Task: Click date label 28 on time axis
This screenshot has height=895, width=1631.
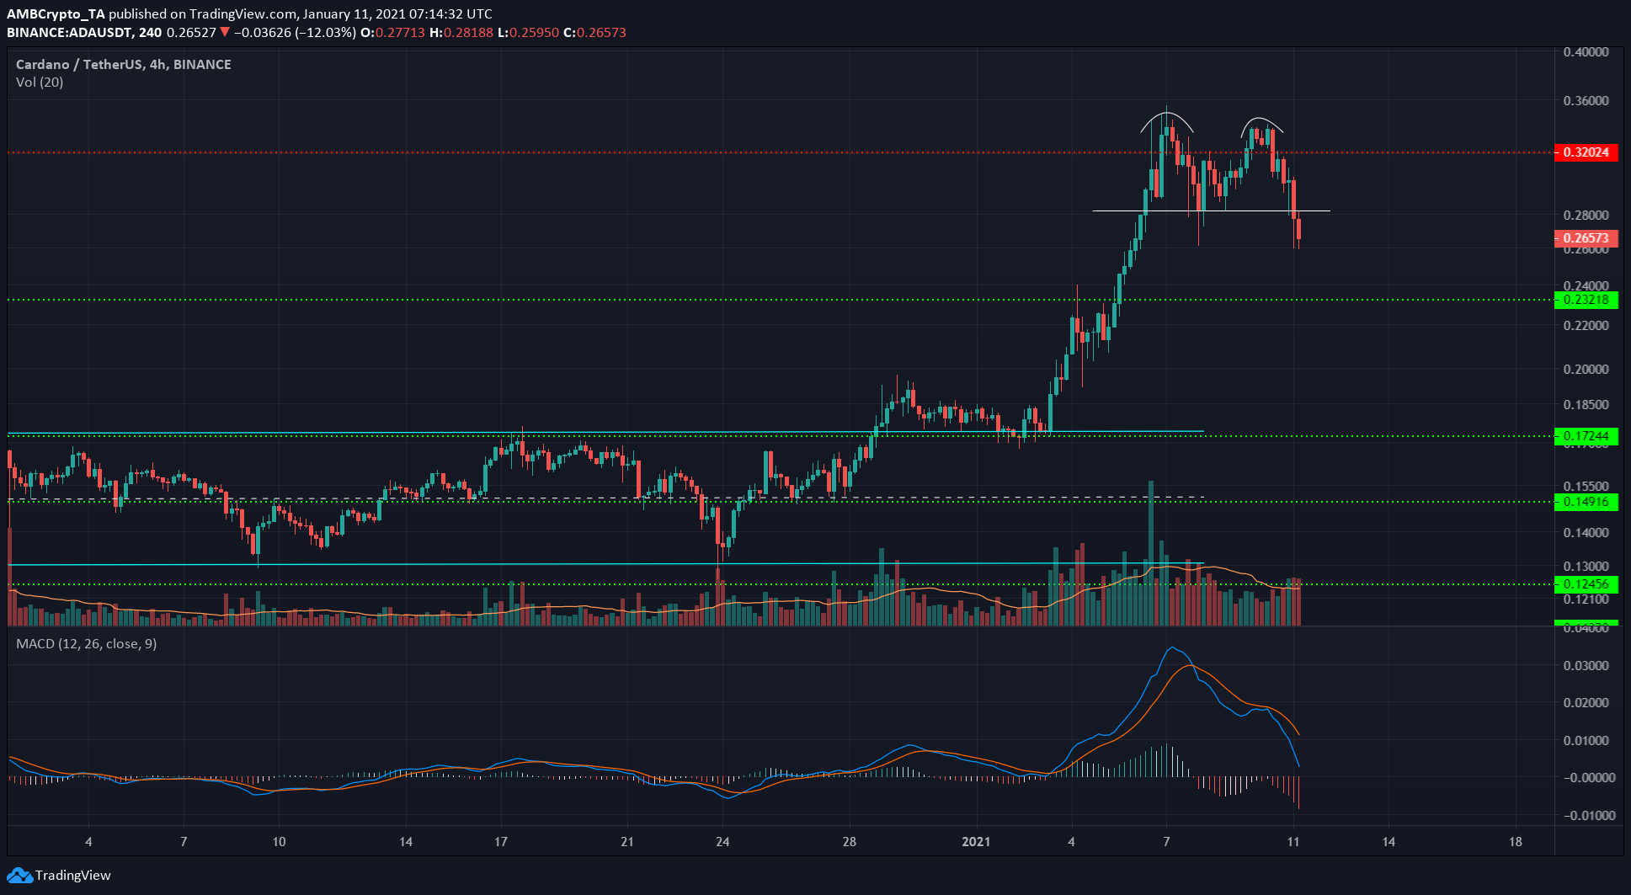Action: pyautogui.click(x=849, y=841)
